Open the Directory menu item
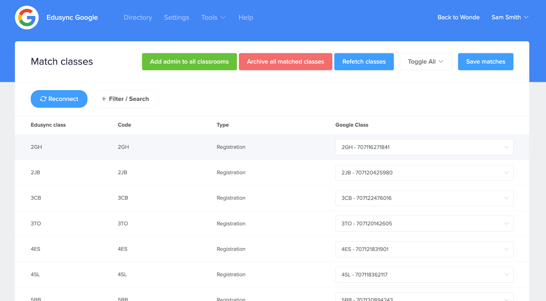This screenshot has width=546, height=301. [138, 17]
